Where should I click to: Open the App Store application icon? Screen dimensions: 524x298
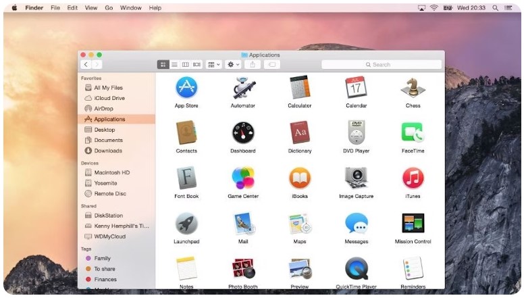tap(186, 87)
